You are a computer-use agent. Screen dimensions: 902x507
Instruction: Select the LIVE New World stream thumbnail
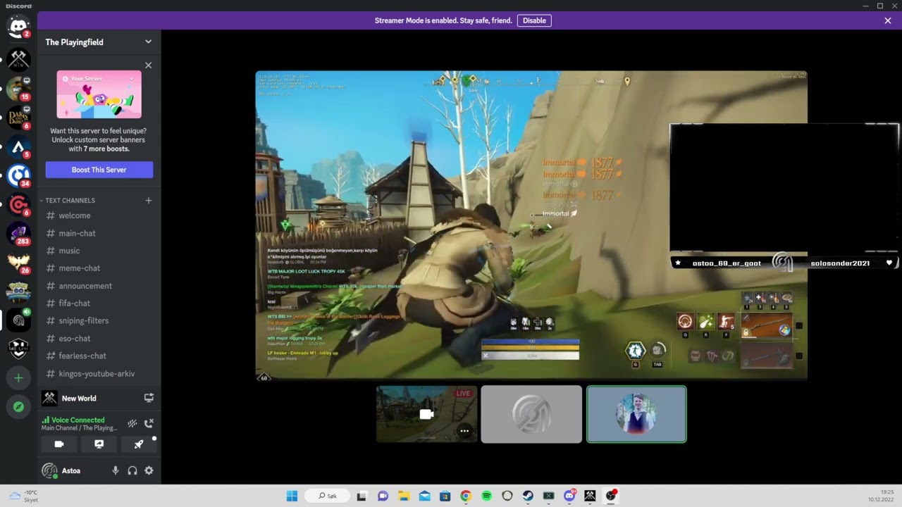(426, 414)
